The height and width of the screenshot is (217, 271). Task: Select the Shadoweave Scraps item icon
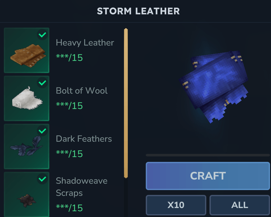click(27, 194)
